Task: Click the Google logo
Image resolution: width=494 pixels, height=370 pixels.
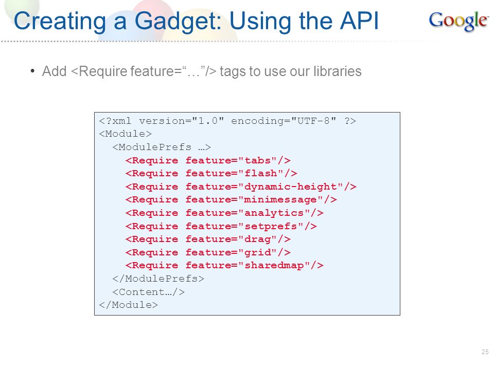Action: (x=458, y=21)
